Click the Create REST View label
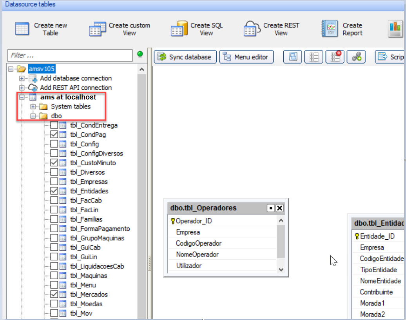The width and height of the screenshot is (406, 320). coord(281,29)
